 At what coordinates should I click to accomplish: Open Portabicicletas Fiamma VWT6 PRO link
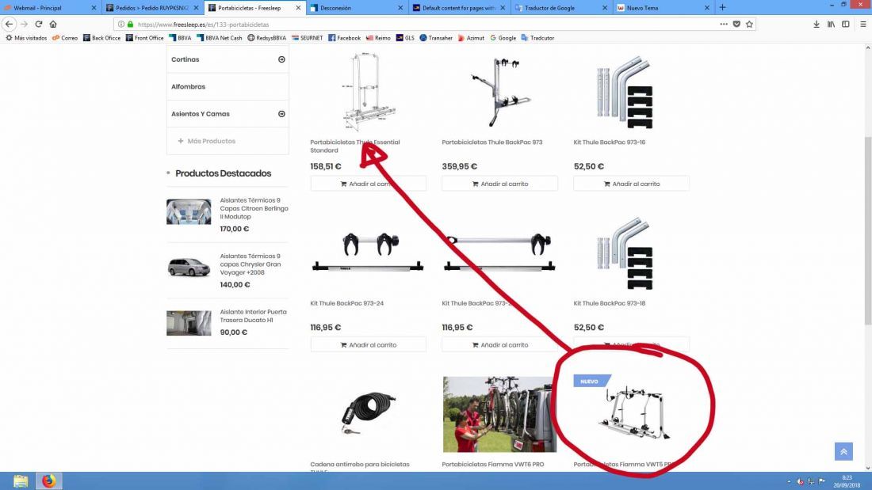(x=493, y=465)
